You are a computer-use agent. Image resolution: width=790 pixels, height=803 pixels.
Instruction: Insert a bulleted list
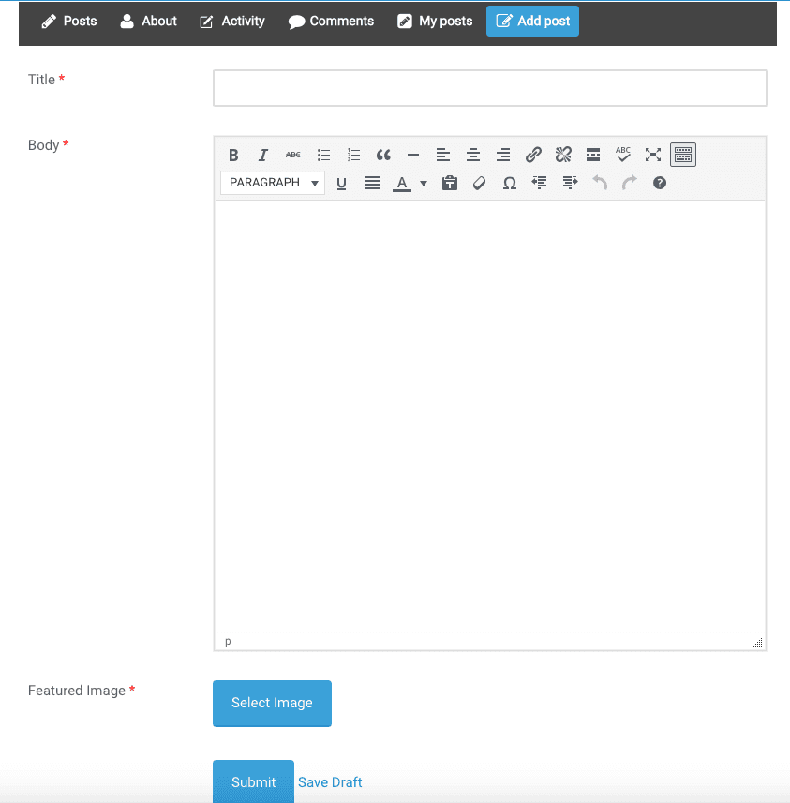(323, 155)
